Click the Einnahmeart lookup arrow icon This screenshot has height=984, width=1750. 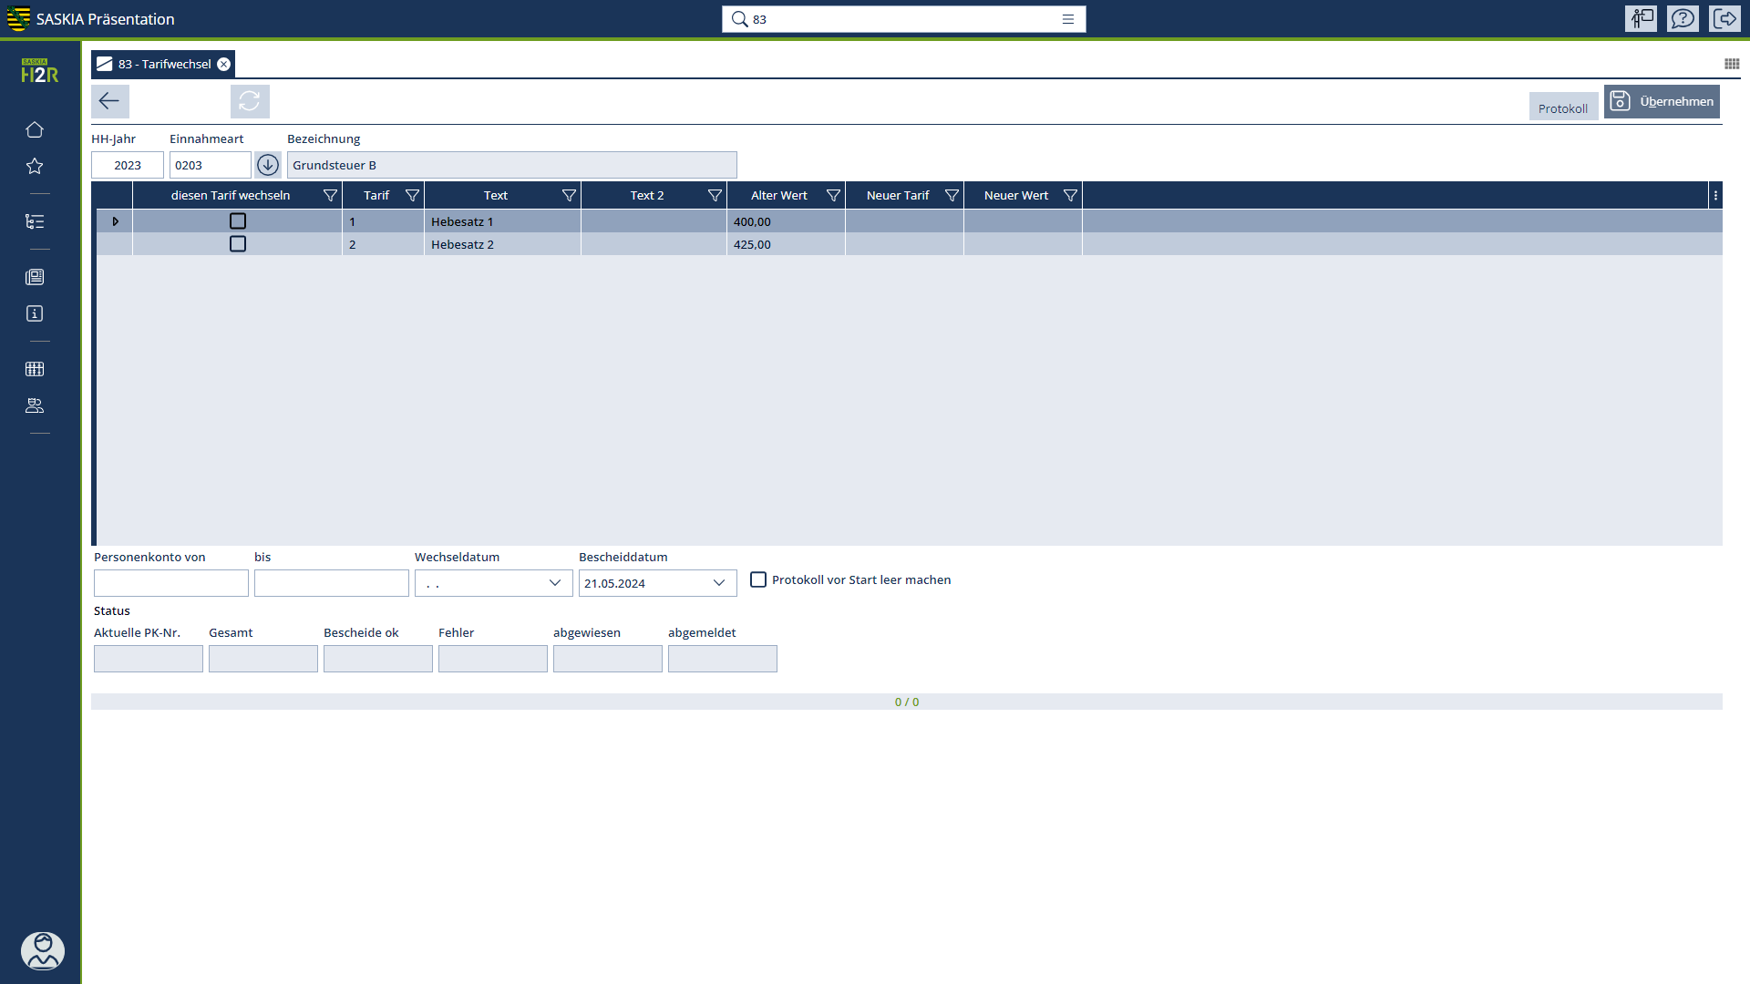267,165
